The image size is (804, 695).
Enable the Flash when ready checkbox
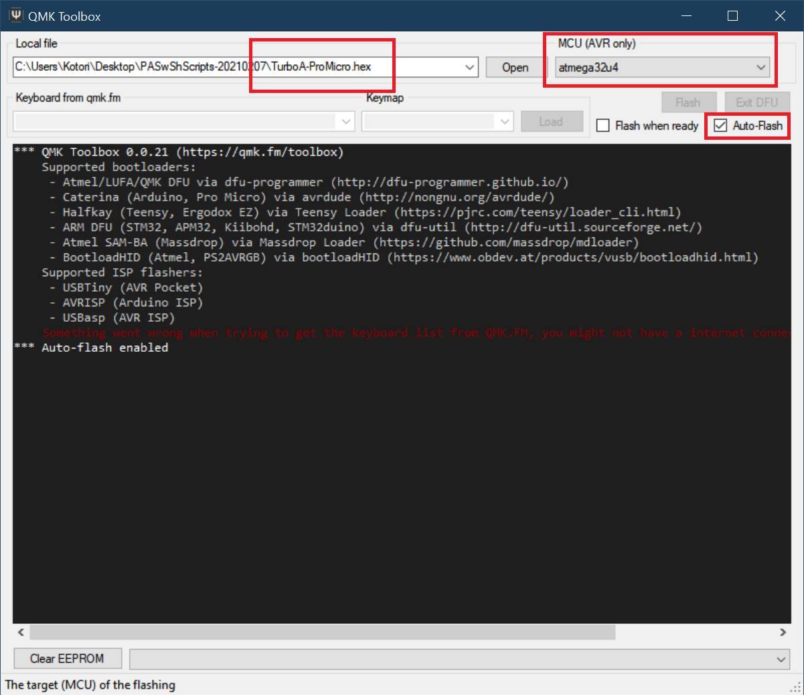pyautogui.click(x=603, y=126)
